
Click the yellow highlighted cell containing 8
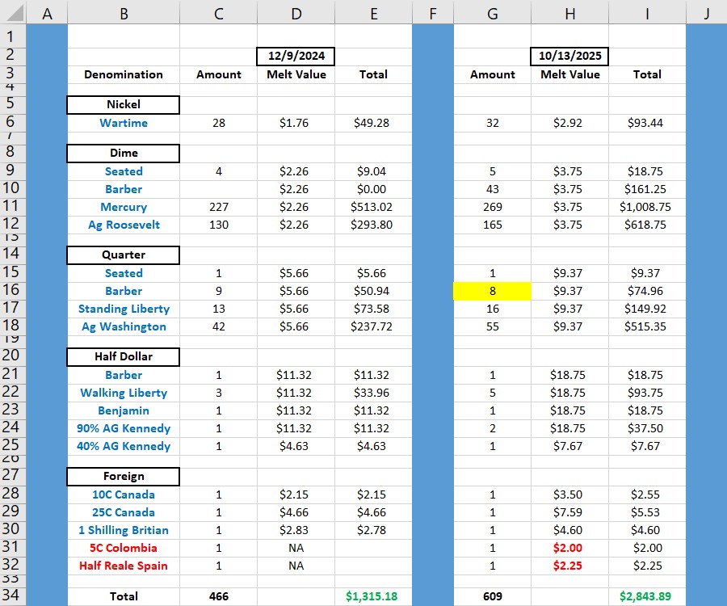point(492,291)
